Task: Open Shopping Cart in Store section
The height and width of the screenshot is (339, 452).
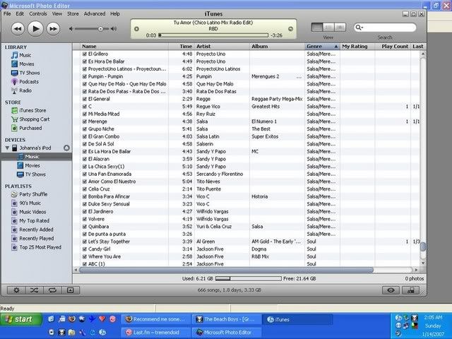Action: point(34,119)
